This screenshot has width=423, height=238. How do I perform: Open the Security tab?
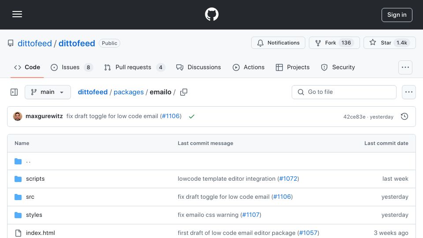pyautogui.click(x=338, y=67)
